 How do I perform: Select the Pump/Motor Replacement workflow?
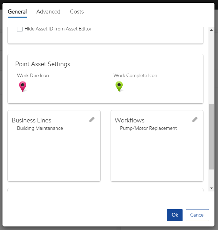[x=148, y=128]
